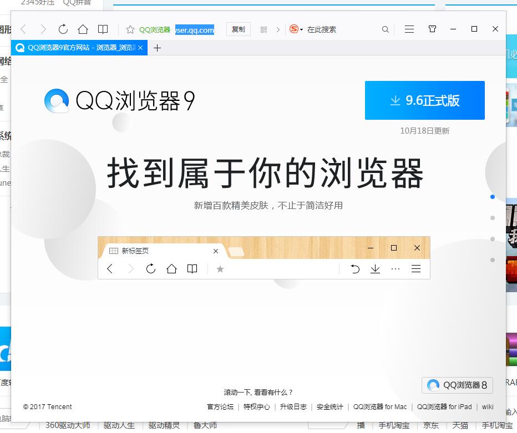
Task: Click the 滚动一下,看看有什么? text
Action: click(x=258, y=392)
